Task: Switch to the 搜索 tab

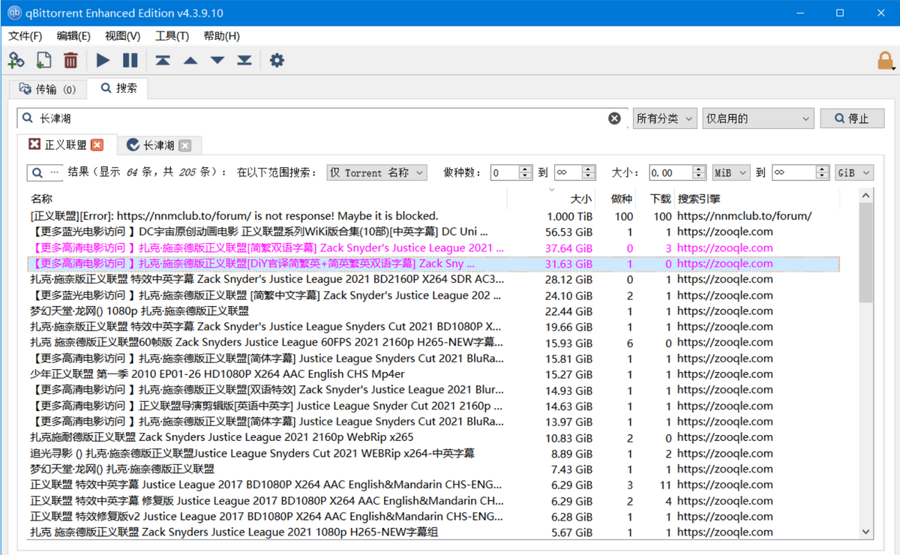Action: [x=118, y=88]
